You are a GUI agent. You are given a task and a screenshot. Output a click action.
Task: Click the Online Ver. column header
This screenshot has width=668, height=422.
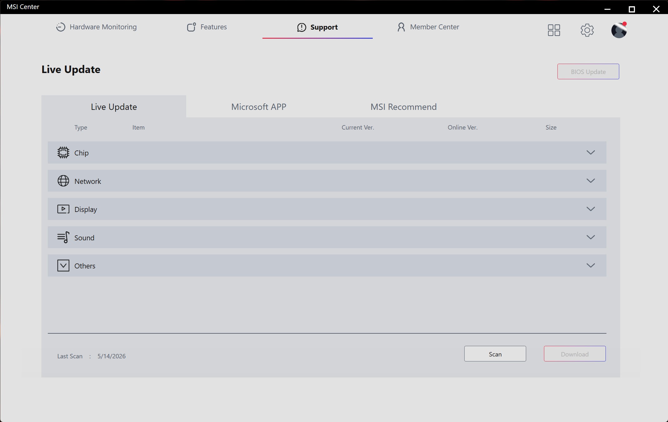[x=462, y=127]
